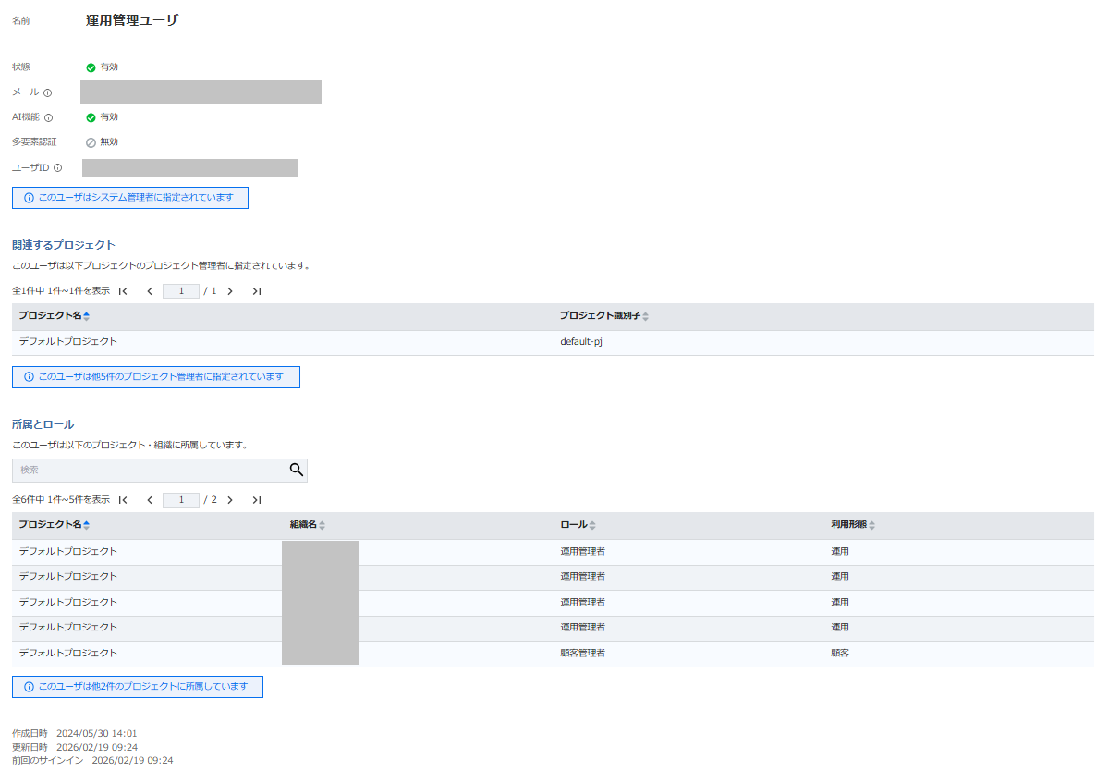Click the システム管理者に指定されています notice

129,198
